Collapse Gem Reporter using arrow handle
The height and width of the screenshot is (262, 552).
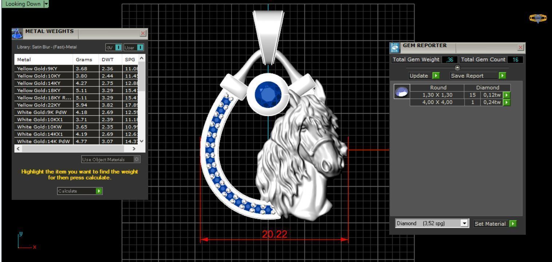[x=457, y=68]
